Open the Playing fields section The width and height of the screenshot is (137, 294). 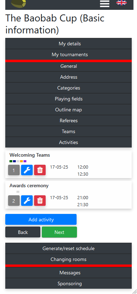click(68, 99)
